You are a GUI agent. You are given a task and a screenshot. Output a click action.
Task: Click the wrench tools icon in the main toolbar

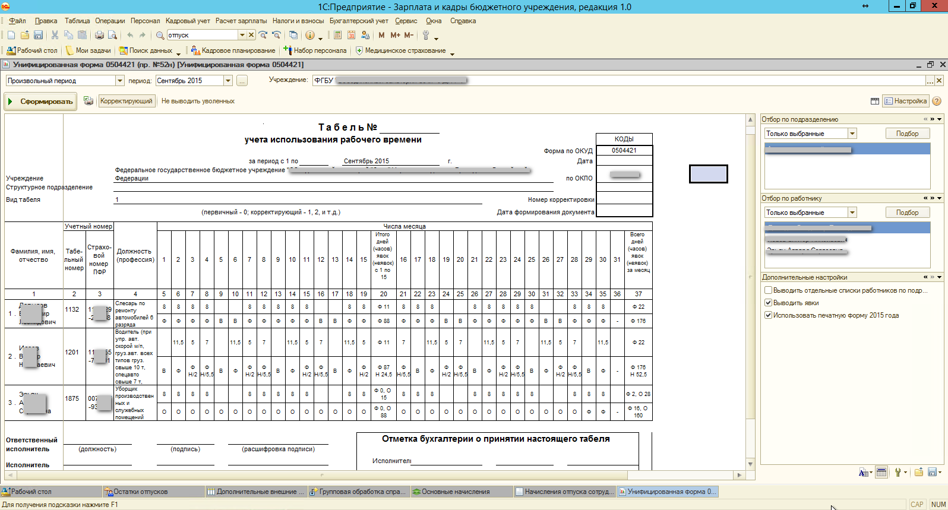(426, 35)
